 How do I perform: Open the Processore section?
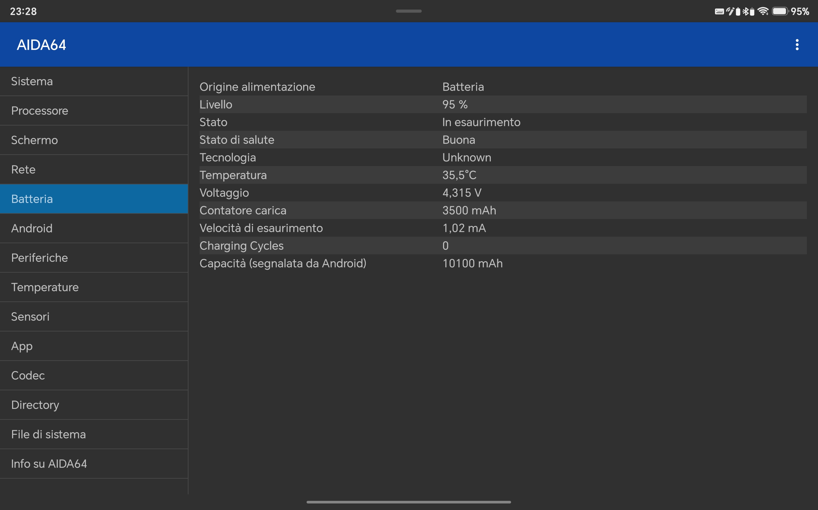click(x=94, y=110)
